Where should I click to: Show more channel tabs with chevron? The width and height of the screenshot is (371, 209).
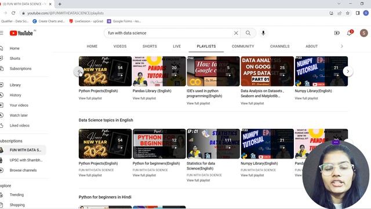pos(341,46)
